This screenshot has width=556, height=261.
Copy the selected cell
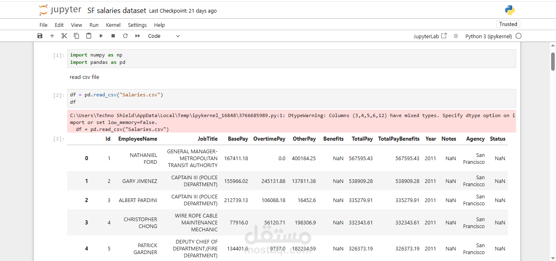pos(76,36)
